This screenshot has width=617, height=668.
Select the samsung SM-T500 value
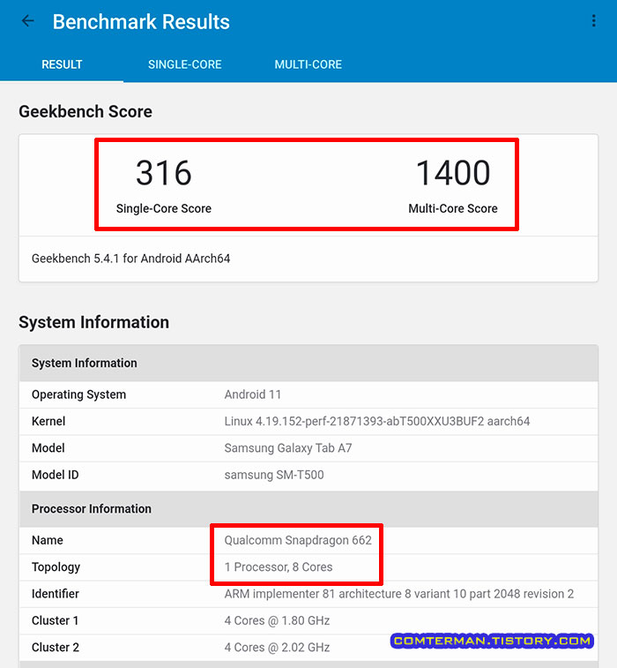pos(274,475)
